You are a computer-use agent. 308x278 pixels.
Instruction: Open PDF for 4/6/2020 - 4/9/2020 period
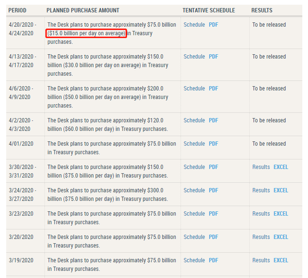(x=213, y=88)
